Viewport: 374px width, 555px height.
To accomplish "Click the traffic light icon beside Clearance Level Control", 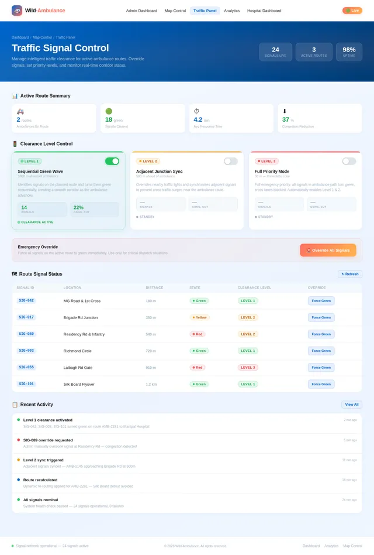I will pyautogui.click(x=15, y=143).
